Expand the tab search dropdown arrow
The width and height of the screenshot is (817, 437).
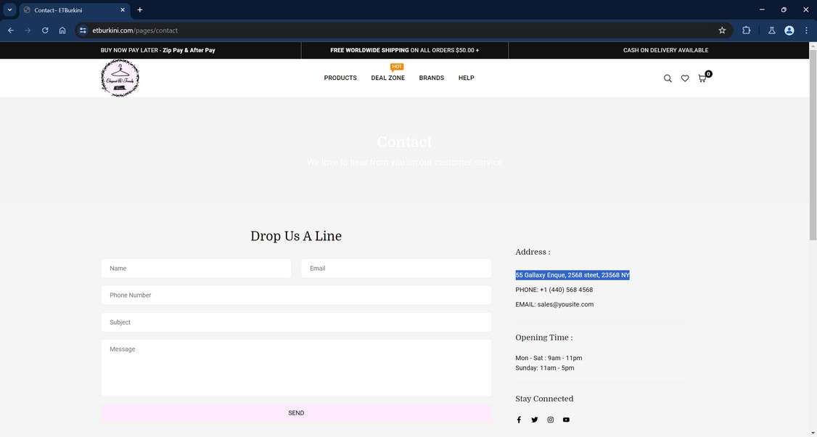point(9,10)
